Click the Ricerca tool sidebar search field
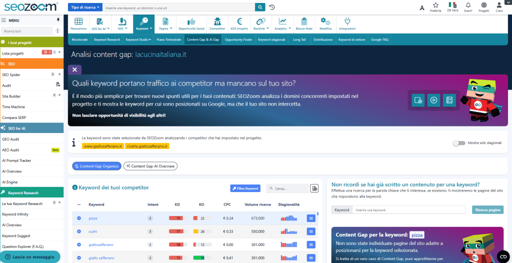The image size is (512, 263). pyautogui.click(x=27, y=31)
